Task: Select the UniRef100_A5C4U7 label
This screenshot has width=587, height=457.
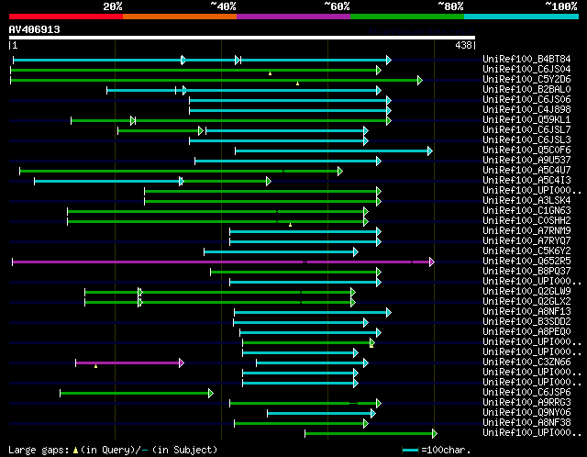Action: point(526,170)
